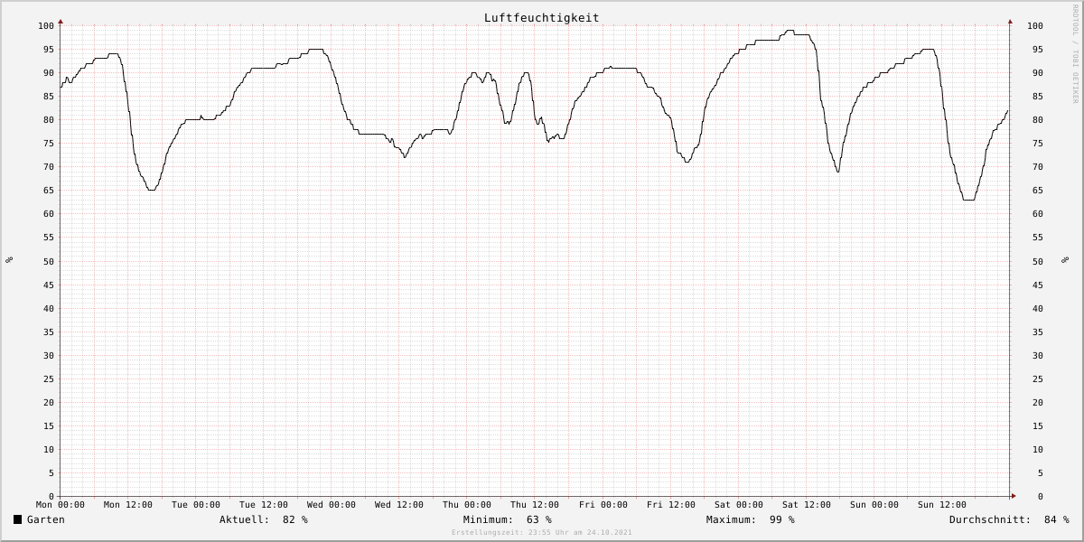
Task: Click the 100 label on left axis
Action: coord(46,25)
